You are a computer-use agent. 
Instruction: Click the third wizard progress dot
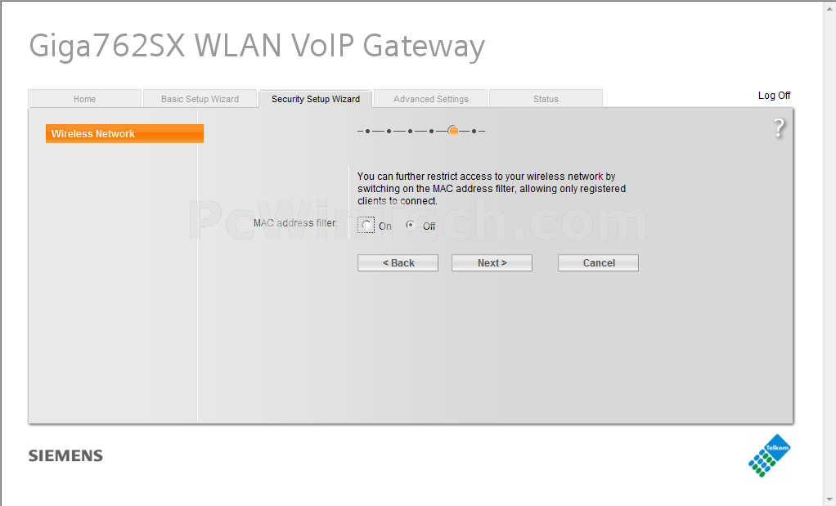pyautogui.click(x=410, y=131)
